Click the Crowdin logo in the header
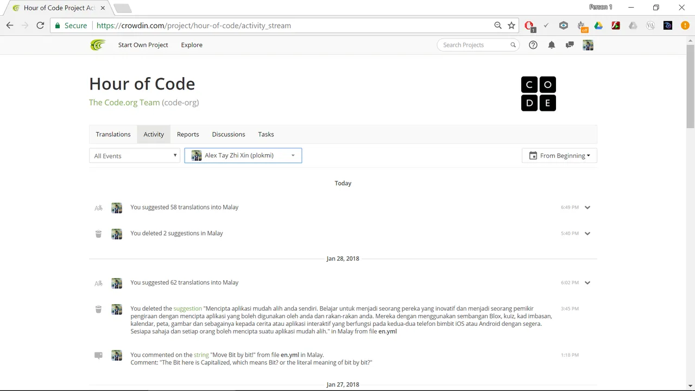Viewport: 695px width, 391px height. coord(97,45)
